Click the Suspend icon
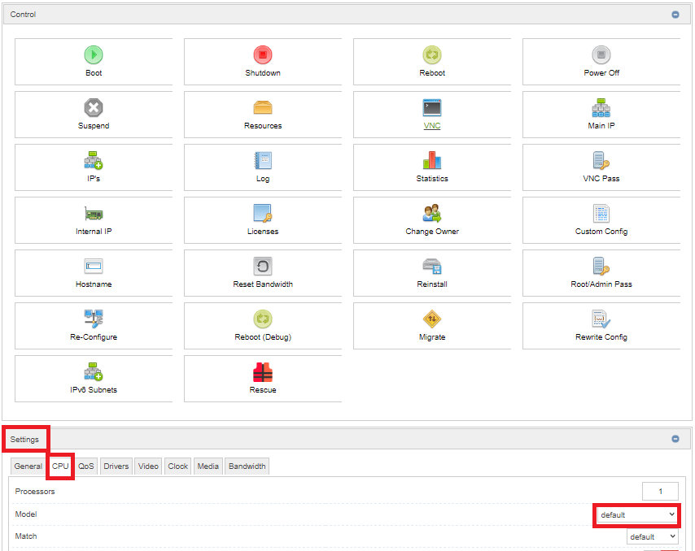The width and height of the screenshot is (695, 551). pyautogui.click(x=94, y=108)
